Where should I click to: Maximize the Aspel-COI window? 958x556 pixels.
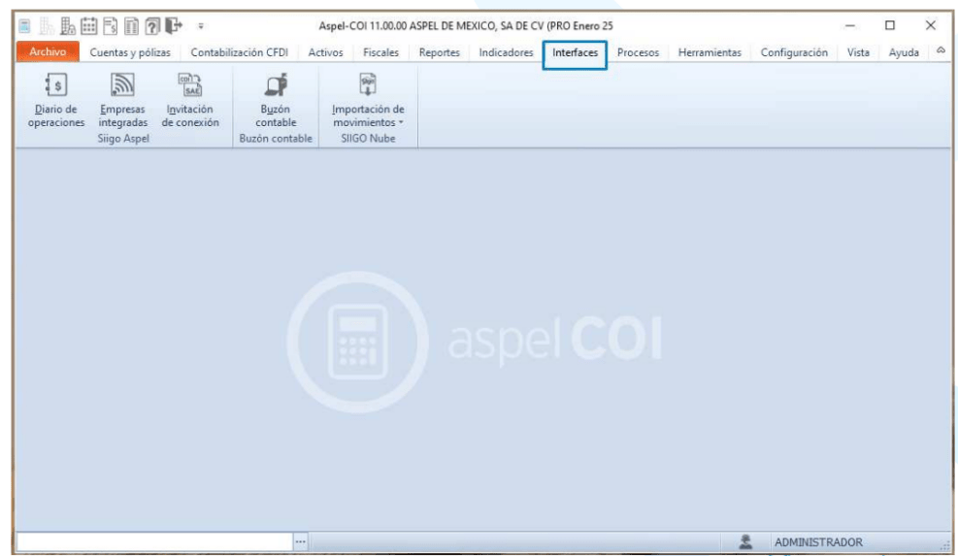pos(889,25)
